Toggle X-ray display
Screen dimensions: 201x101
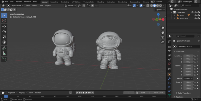click(148, 6)
